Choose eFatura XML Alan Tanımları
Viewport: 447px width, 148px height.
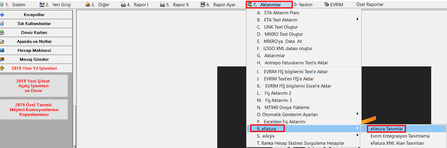pos(404,143)
